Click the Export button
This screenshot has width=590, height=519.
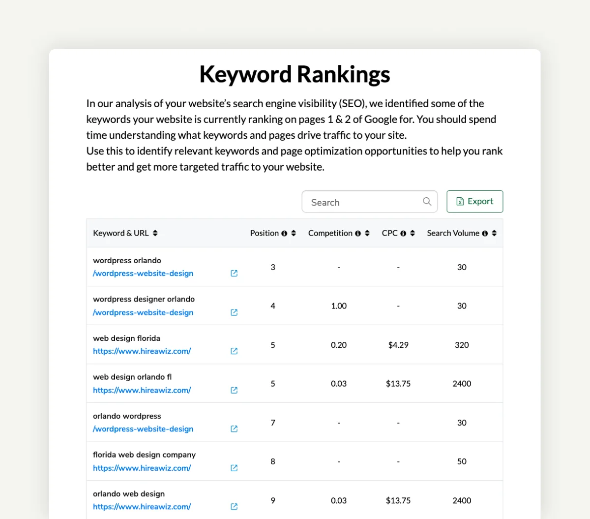(474, 201)
